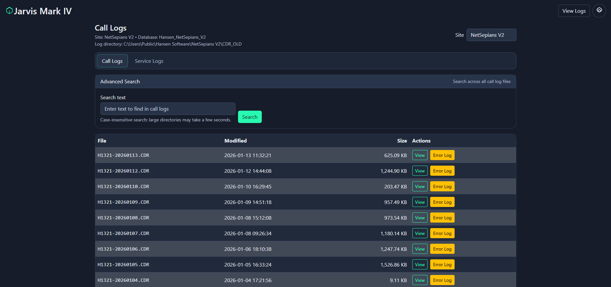Open Error Log for H1321-20260113.CDR
Screen dimensions: 611x287
[442, 156]
